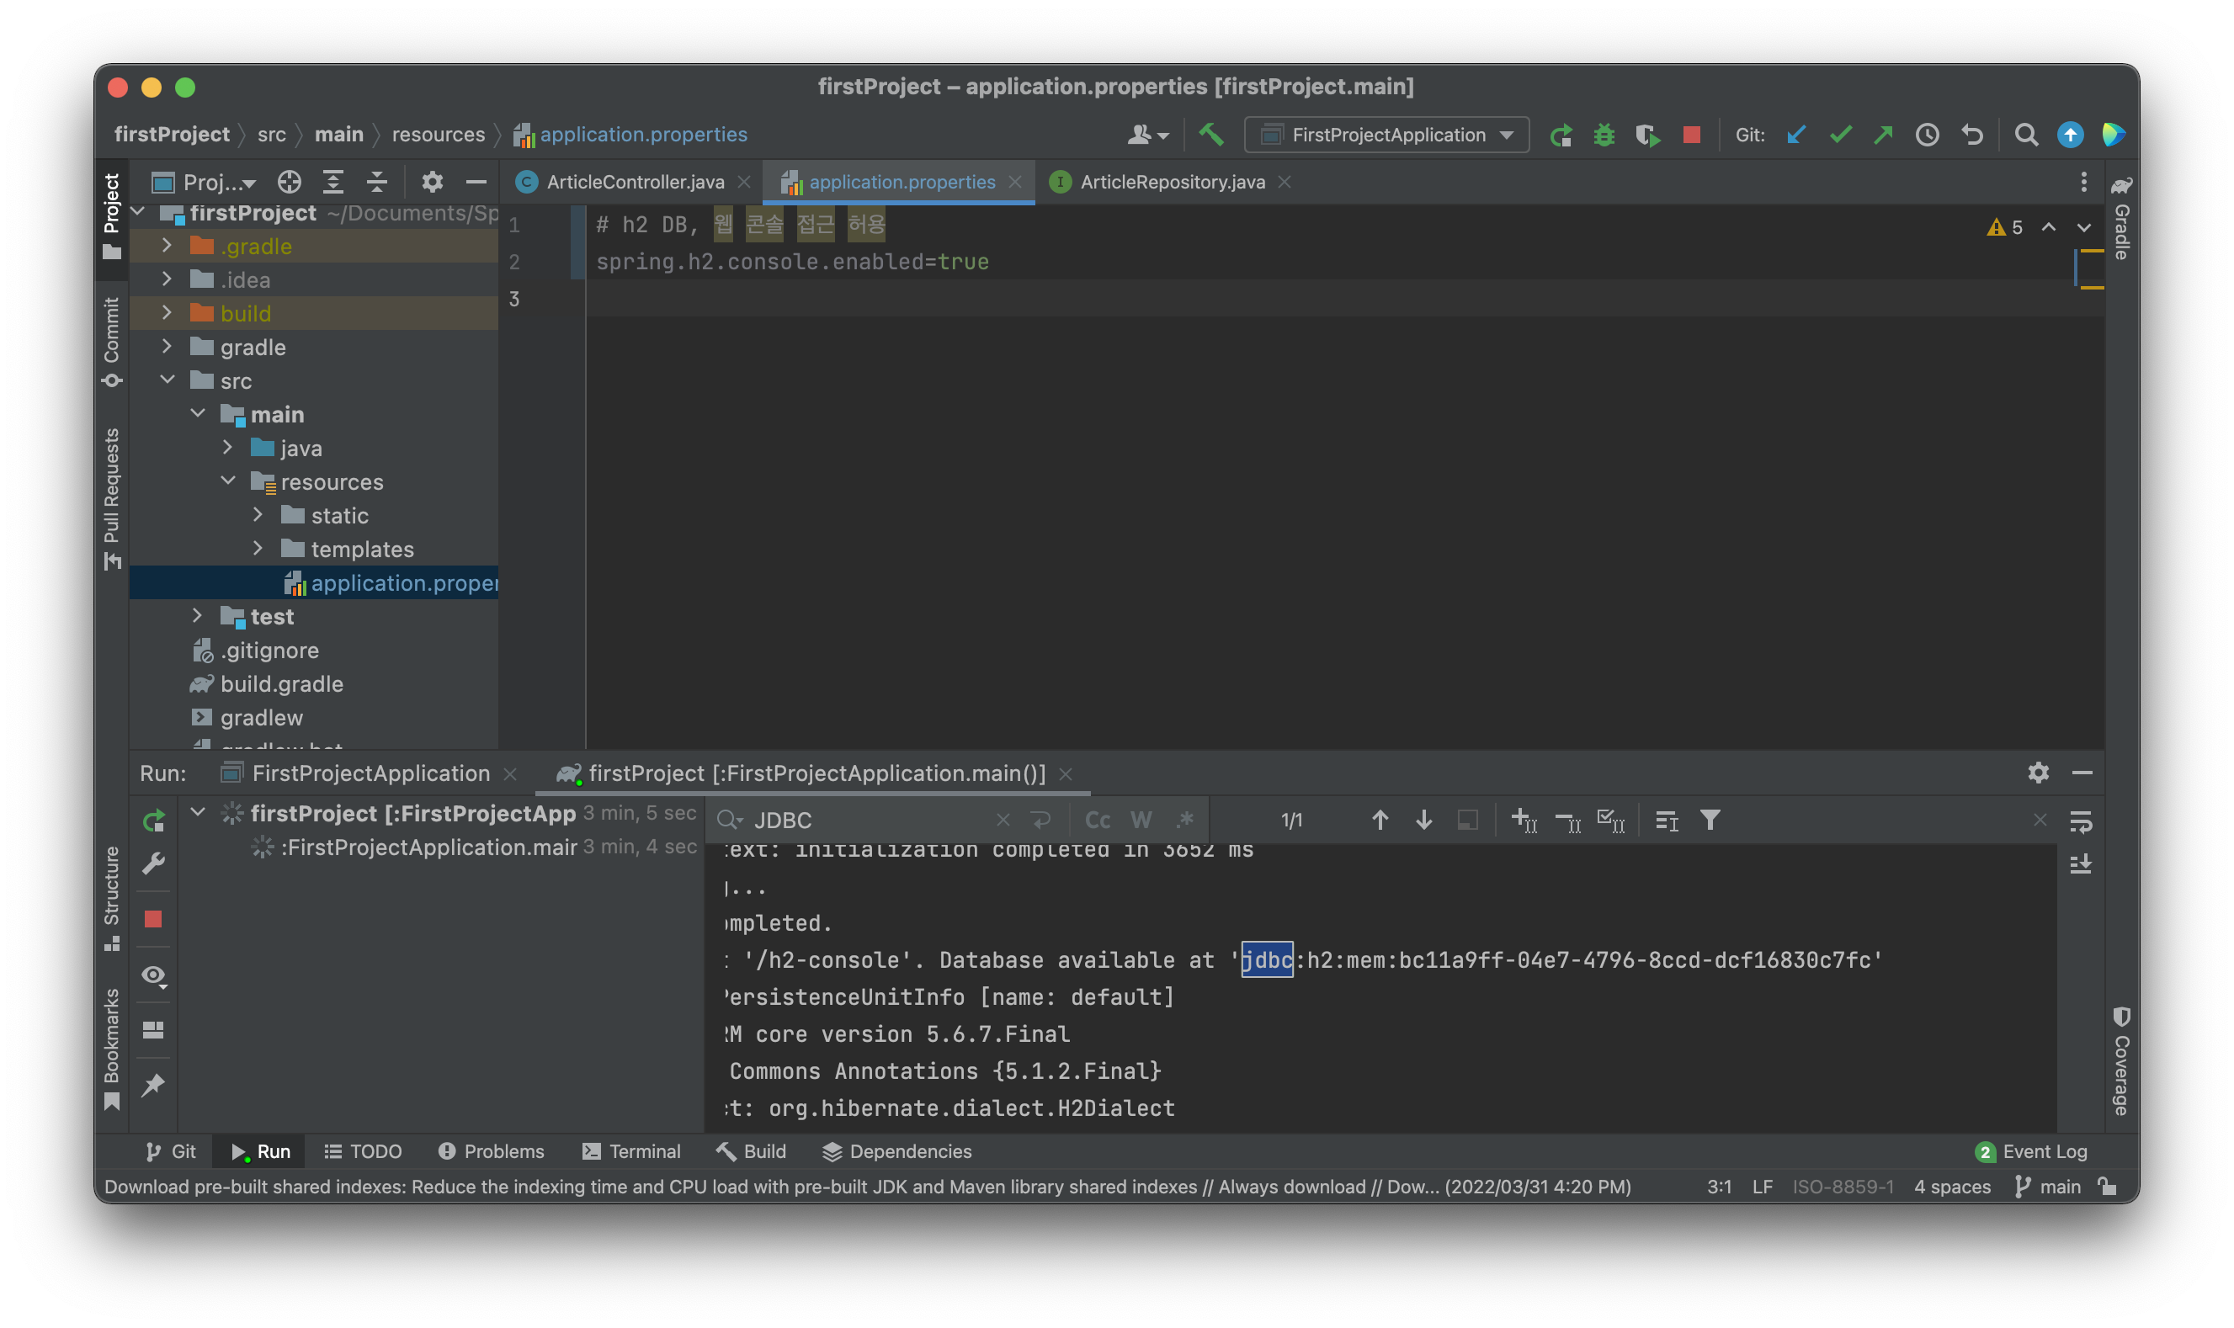
Task: Rerun FirstProjectApplication from the Run panel
Action: coord(153,821)
